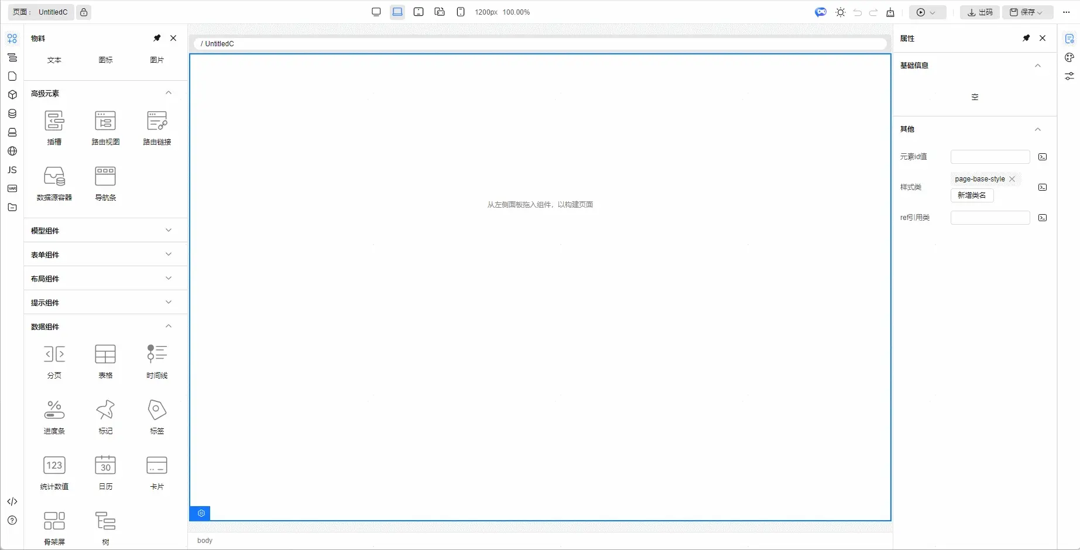Image resolution: width=1080 pixels, height=550 pixels.
Task: Switch to the advanced sliders tab
Action: 1069,76
